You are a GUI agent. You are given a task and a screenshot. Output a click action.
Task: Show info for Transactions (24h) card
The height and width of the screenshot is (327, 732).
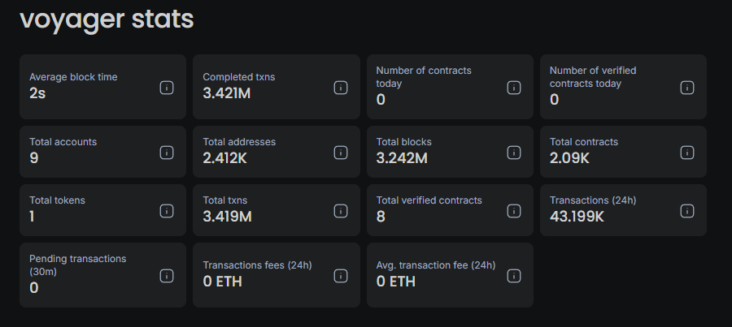click(687, 211)
